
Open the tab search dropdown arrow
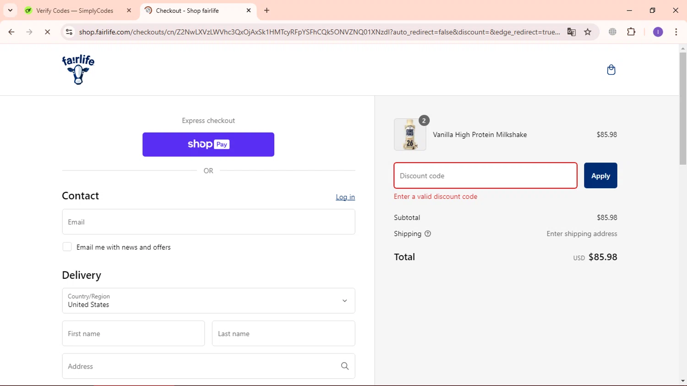click(10, 11)
